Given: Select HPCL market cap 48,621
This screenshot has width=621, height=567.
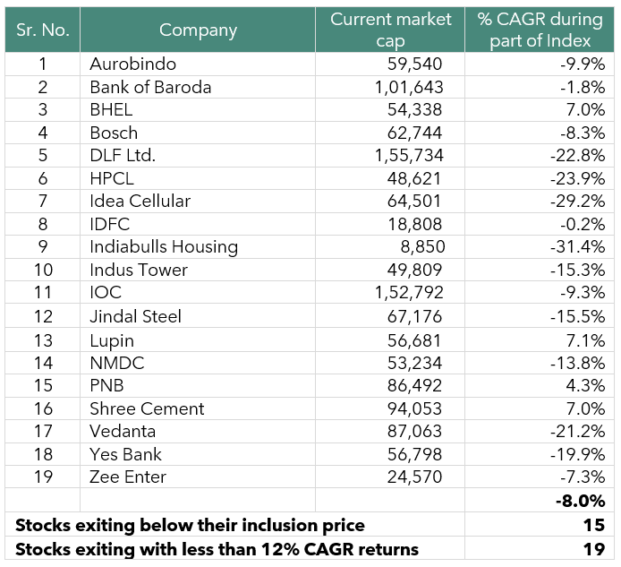Looking at the screenshot, I should pos(414,178).
